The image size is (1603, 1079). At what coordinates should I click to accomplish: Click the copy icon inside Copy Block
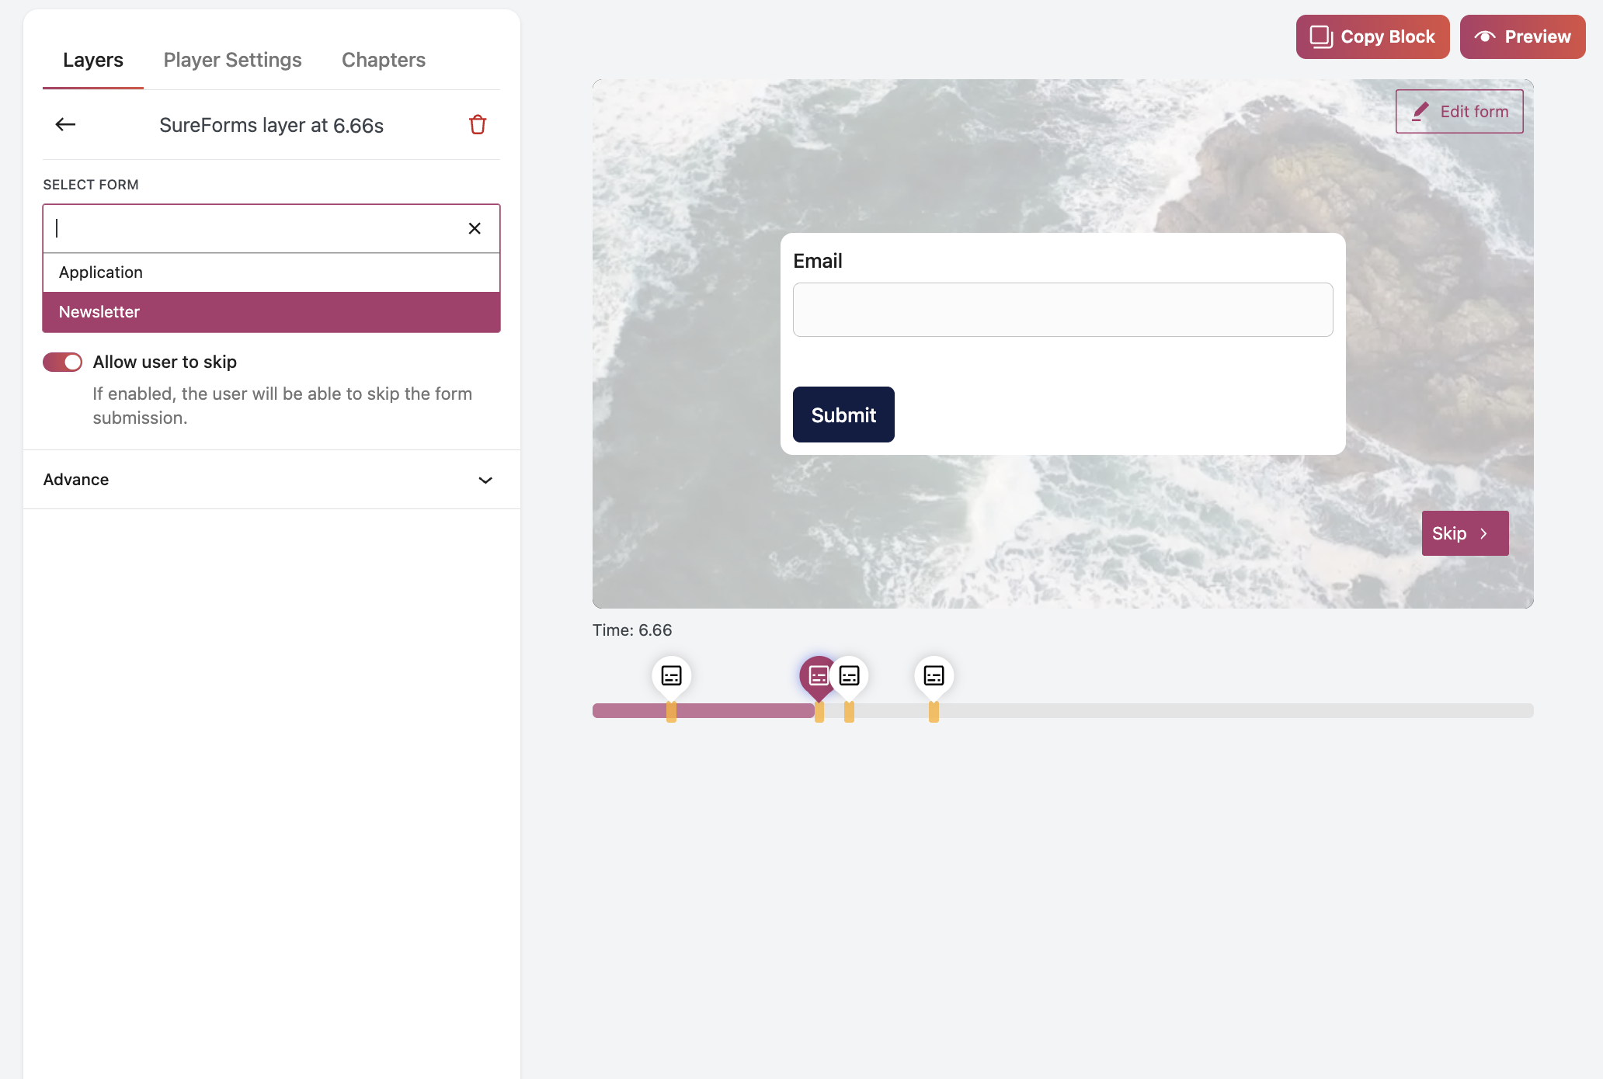[x=1320, y=36]
